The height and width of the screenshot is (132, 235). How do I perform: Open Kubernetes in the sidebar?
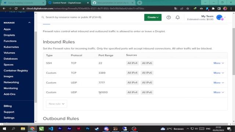[11, 47]
